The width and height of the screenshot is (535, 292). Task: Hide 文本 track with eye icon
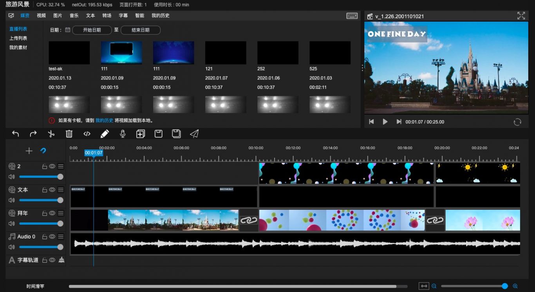point(52,190)
